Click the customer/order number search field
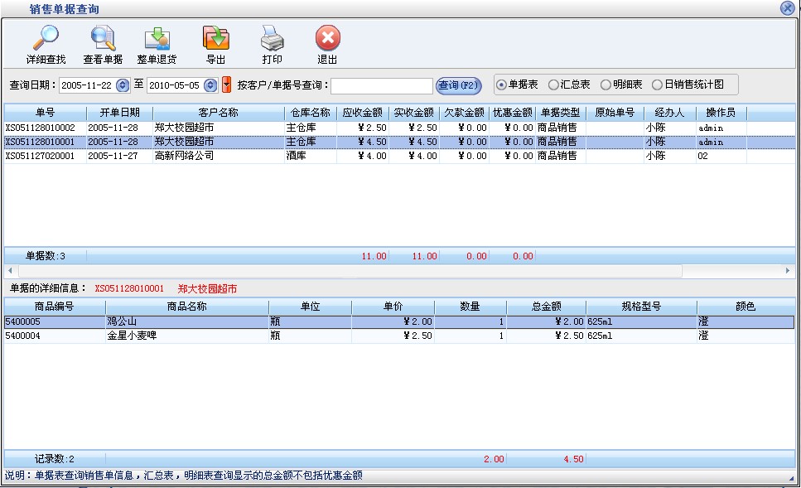This screenshot has width=801, height=488. point(381,85)
